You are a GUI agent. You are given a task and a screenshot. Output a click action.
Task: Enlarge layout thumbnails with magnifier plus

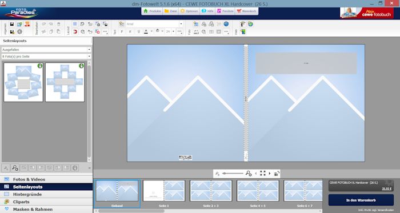pos(15,168)
